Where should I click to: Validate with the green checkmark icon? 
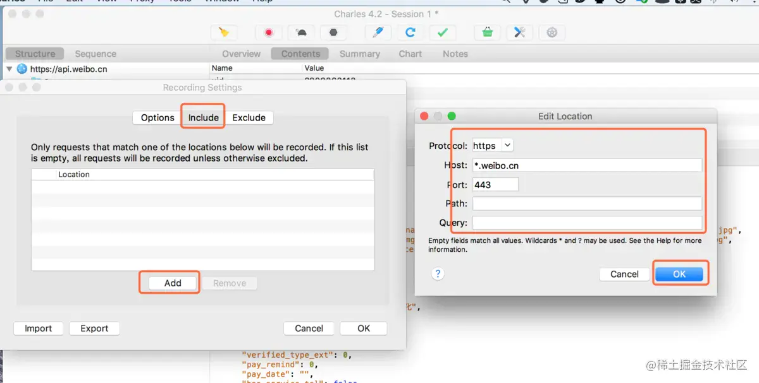tap(443, 32)
